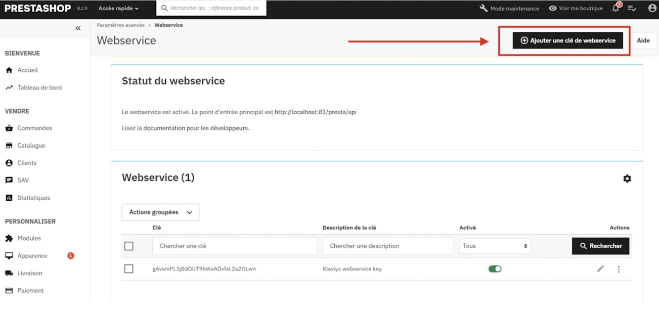Screen dimensions: 659x311
Task: Click the Rechercher button
Action: point(601,246)
